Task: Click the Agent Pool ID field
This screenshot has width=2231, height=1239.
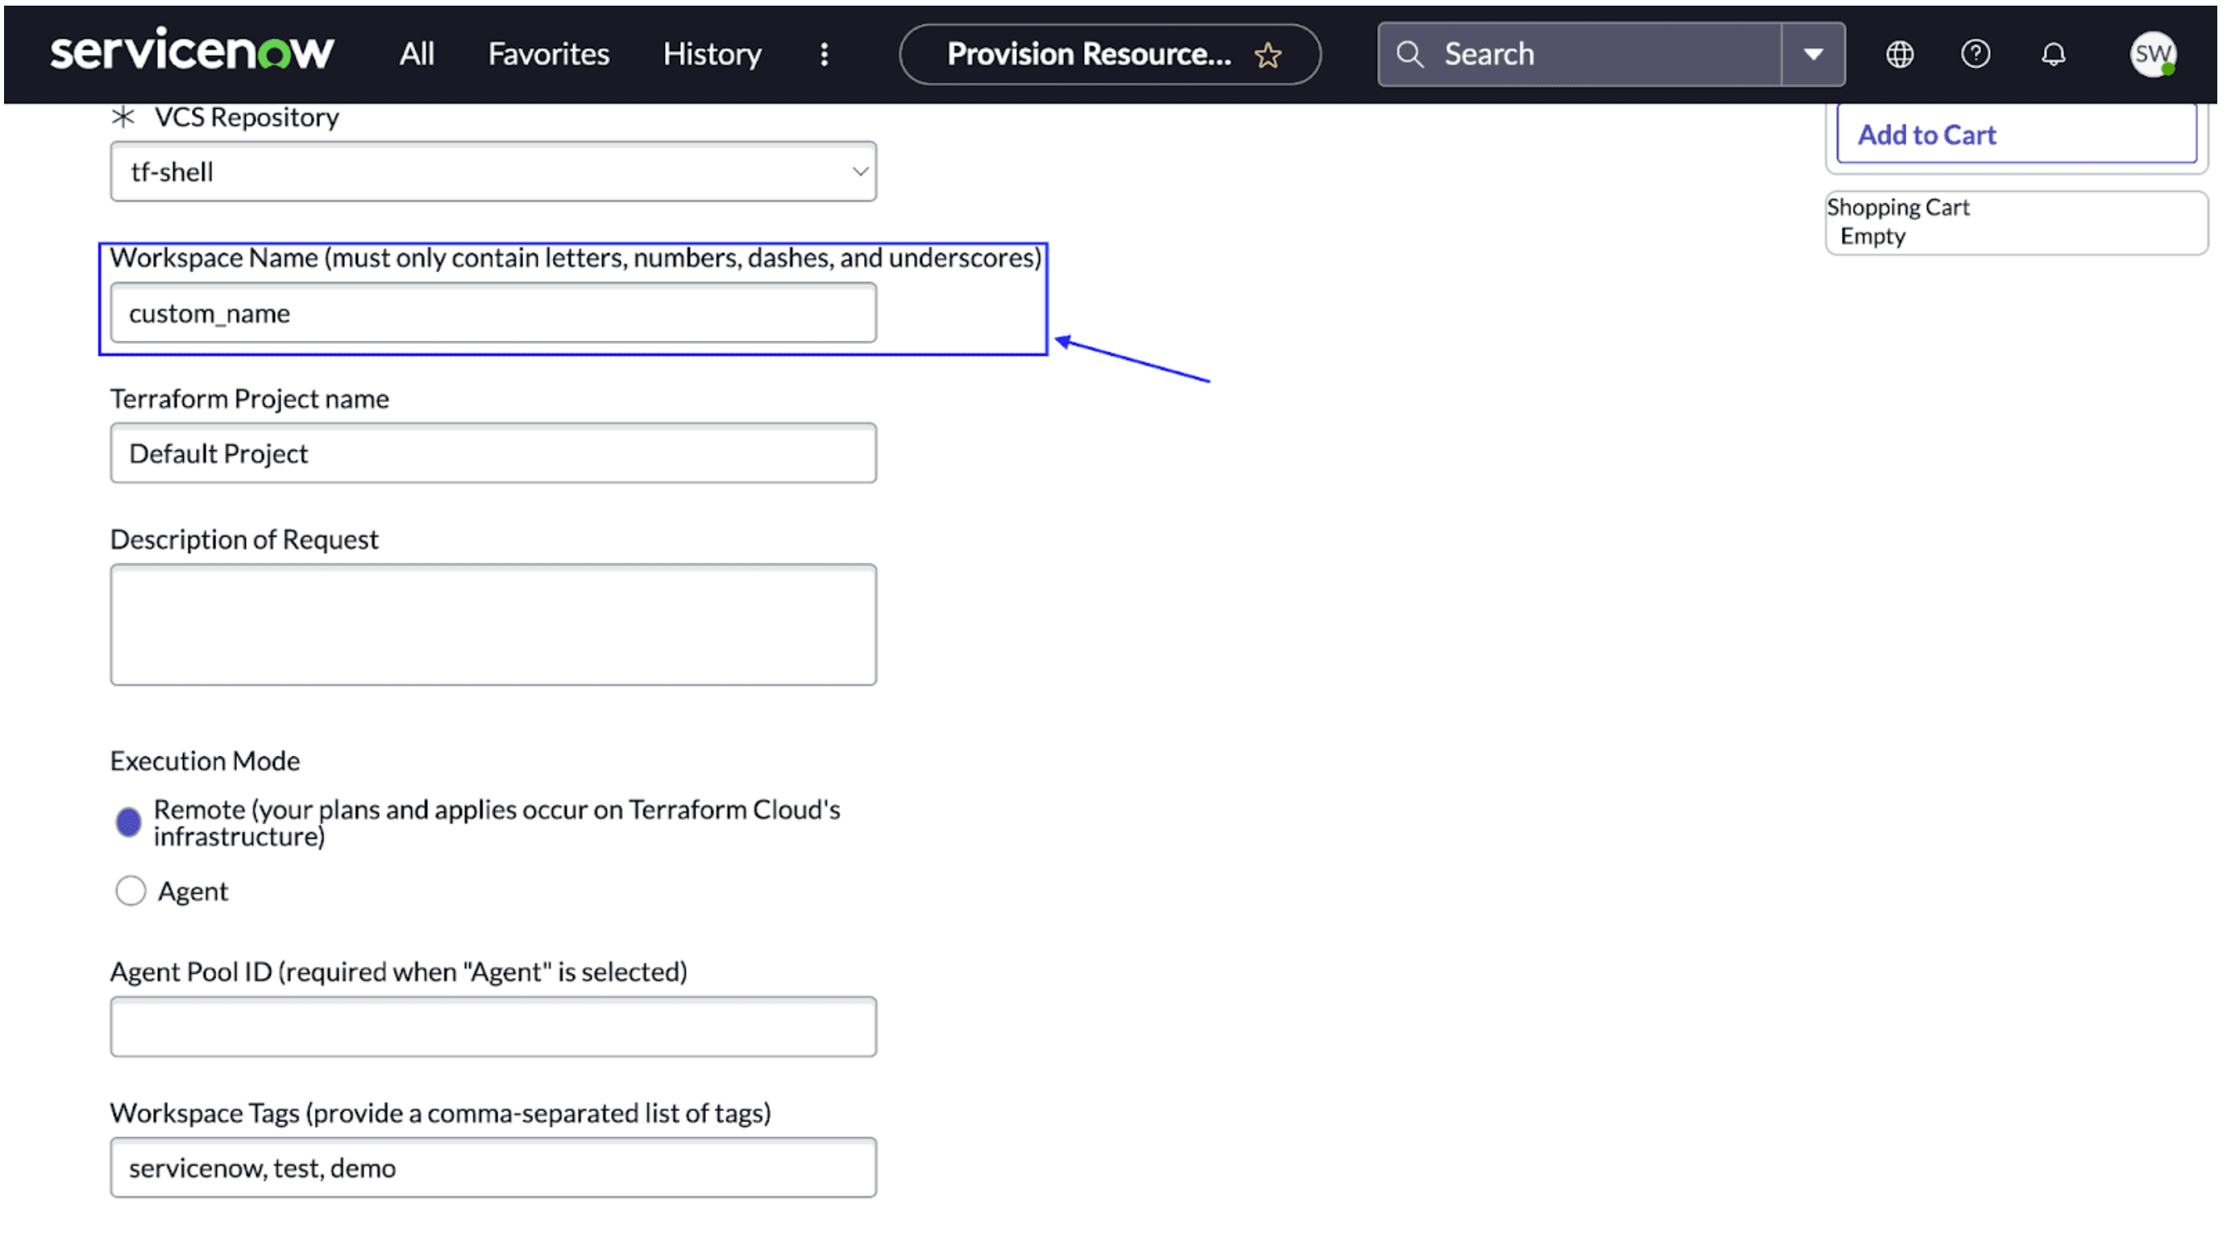Action: (x=492, y=1026)
